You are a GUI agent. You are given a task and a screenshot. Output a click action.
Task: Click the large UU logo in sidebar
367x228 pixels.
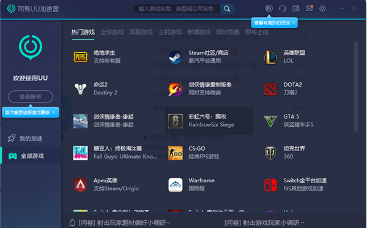click(x=31, y=48)
